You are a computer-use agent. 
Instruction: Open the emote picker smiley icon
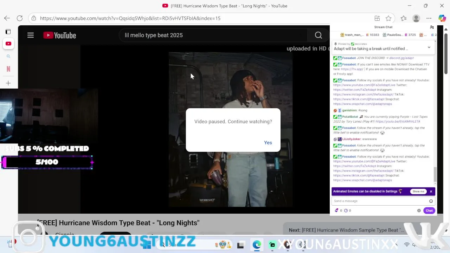click(x=431, y=201)
